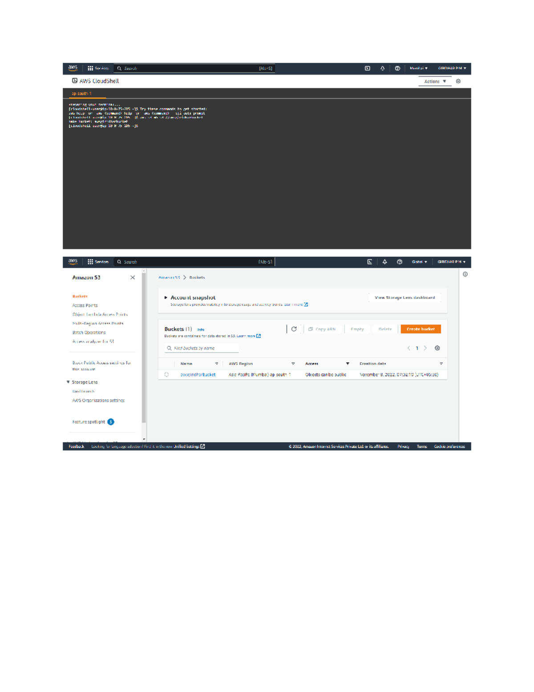
Task: Toggle the Name column sort
Action: coord(217,364)
